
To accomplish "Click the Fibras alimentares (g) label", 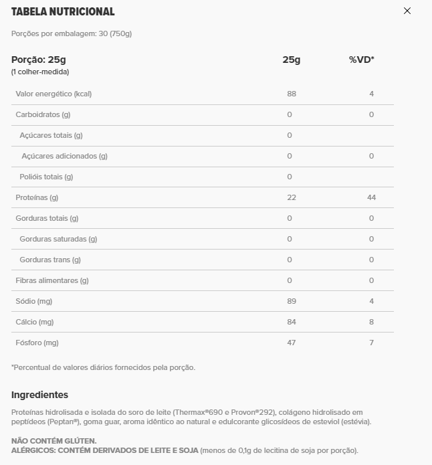I will click(52, 280).
